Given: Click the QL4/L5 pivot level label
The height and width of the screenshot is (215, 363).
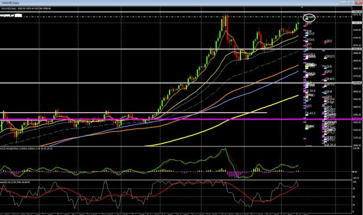Looking at the screenshot, I should [x=311, y=113].
